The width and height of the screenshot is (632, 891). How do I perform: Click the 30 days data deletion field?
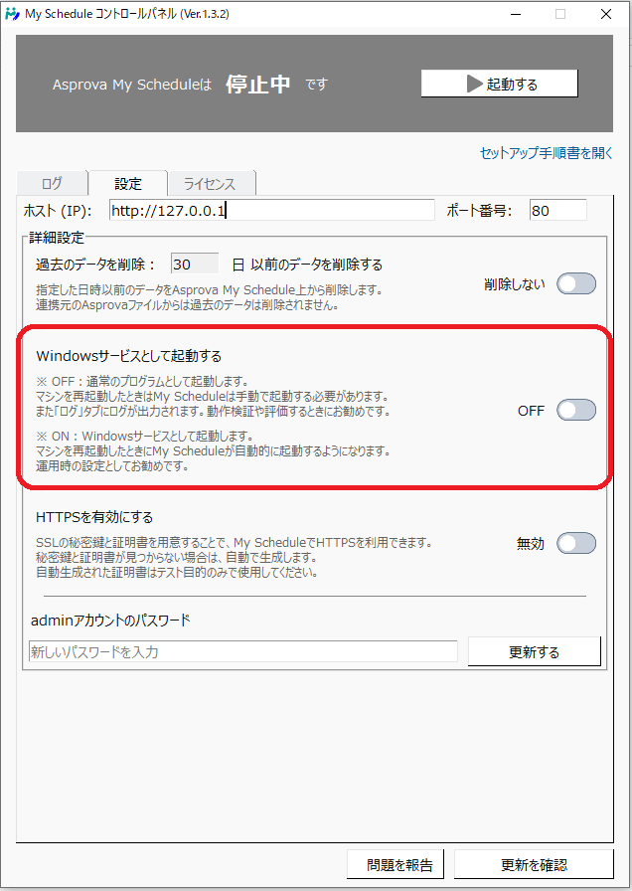click(x=194, y=265)
